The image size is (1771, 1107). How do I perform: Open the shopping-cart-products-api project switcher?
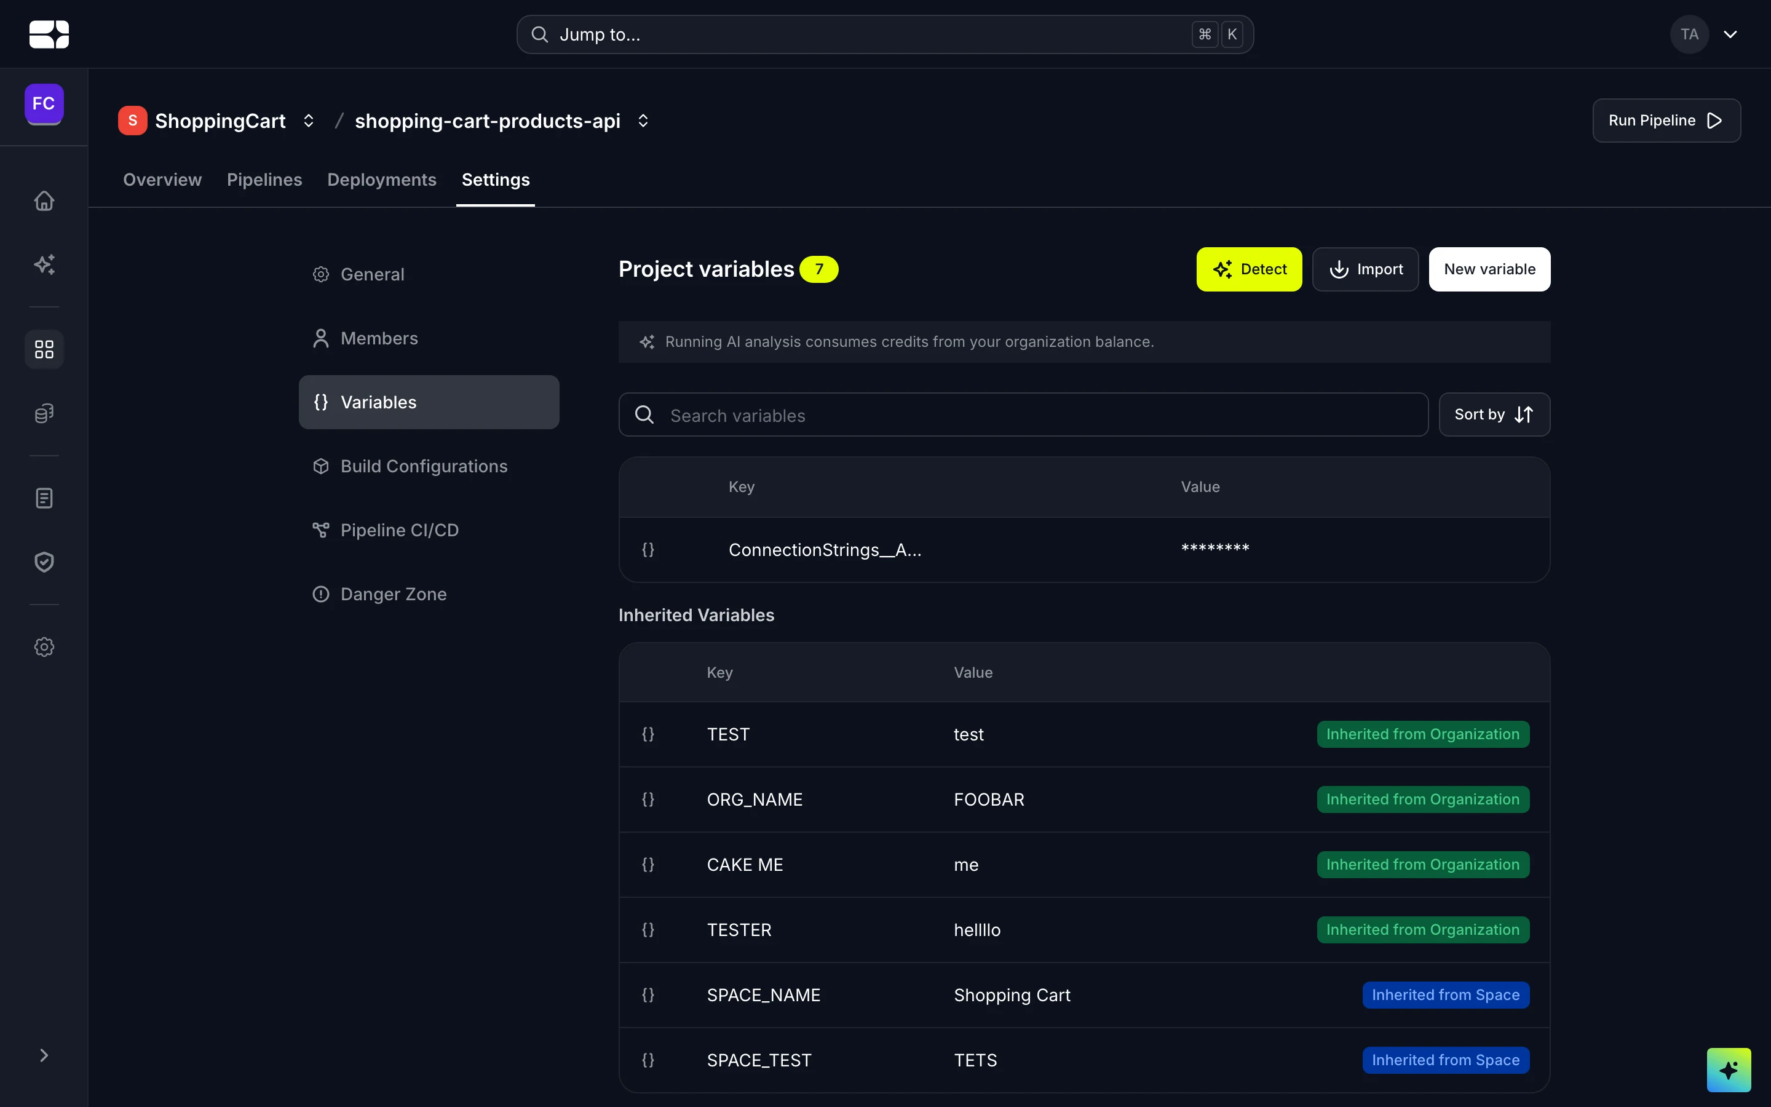click(x=643, y=121)
